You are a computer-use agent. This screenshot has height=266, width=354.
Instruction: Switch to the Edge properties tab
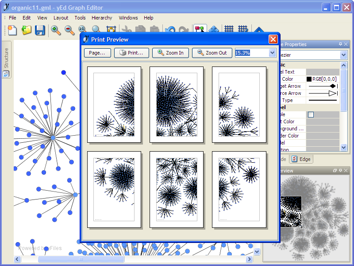[x=301, y=159]
